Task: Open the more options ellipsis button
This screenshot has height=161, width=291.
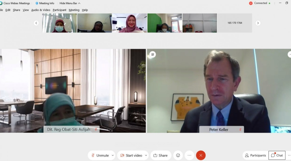Action: pyautogui.click(x=189, y=155)
